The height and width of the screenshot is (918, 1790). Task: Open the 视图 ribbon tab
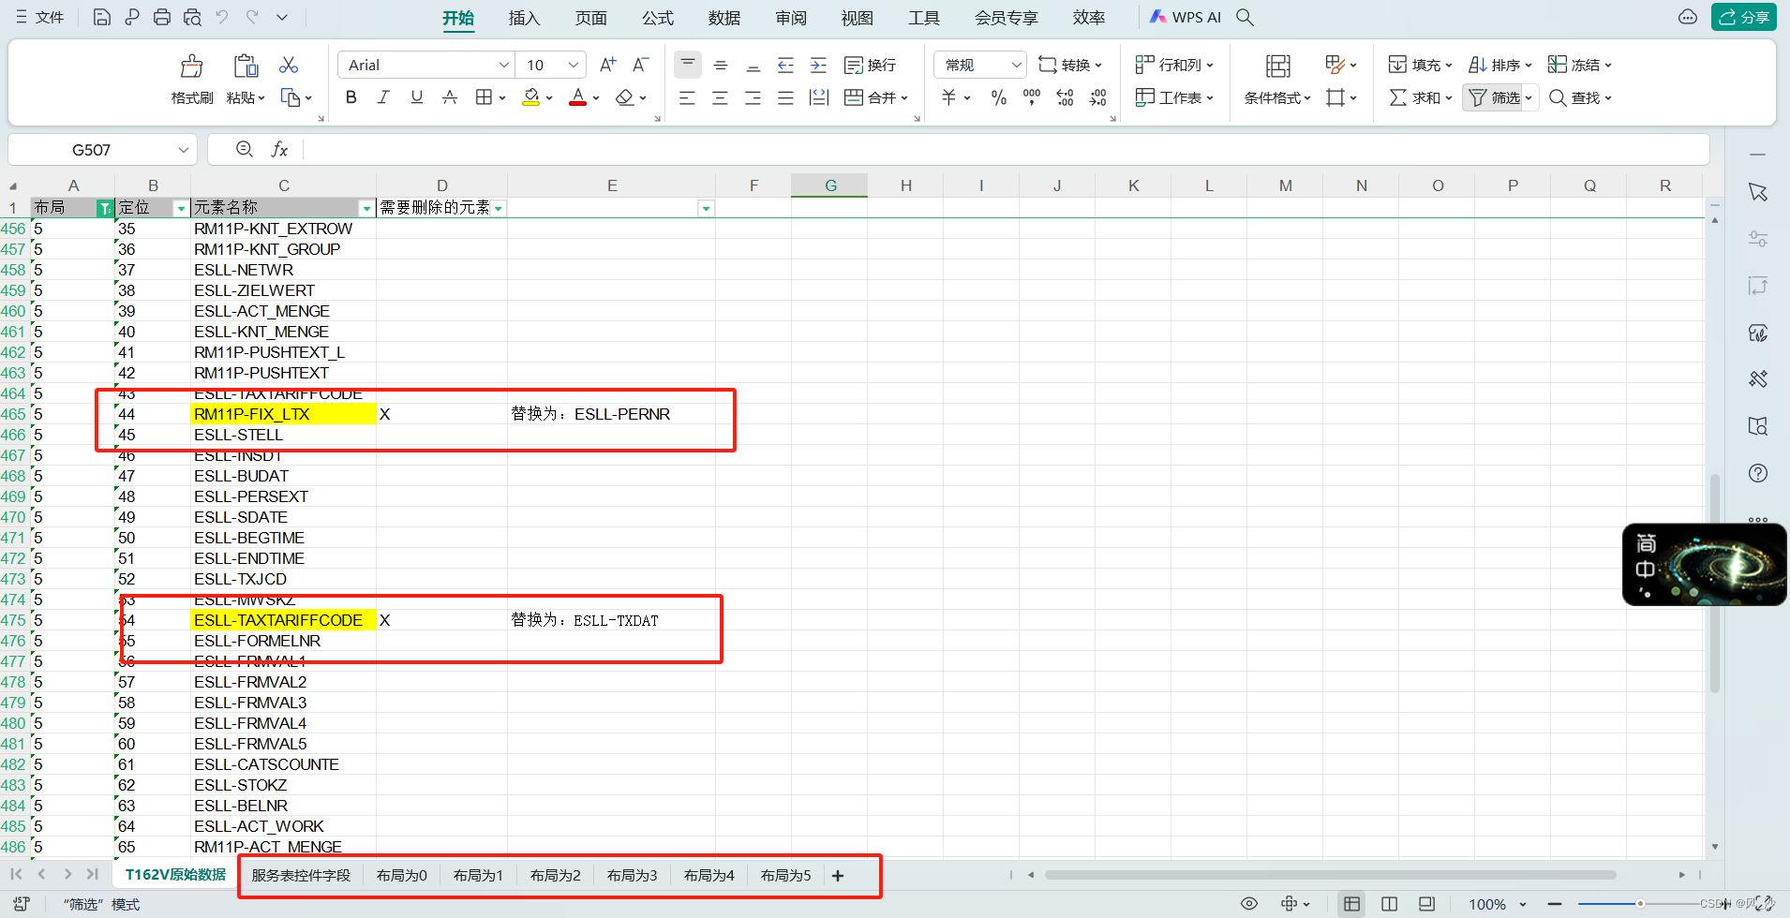point(858,18)
